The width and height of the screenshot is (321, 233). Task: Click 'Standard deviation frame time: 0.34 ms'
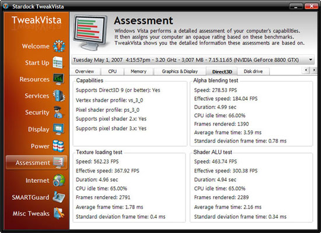point(240,217)
